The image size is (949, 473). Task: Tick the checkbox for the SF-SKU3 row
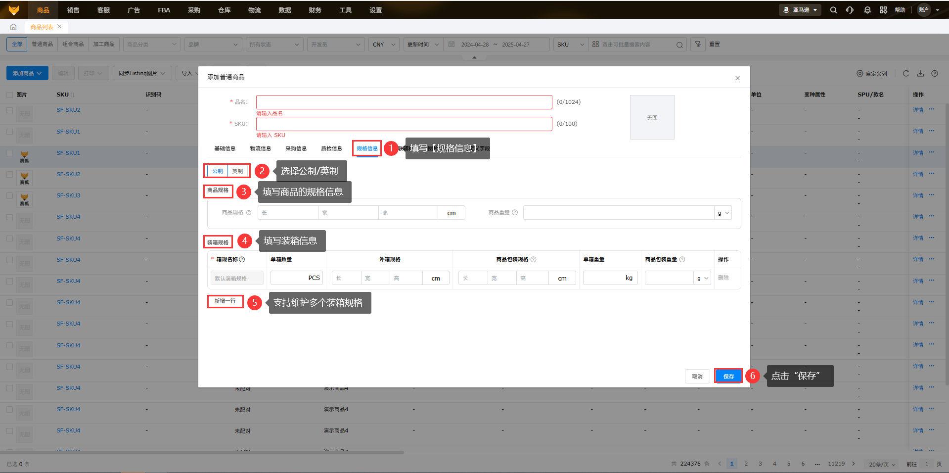tap(10, 195)
